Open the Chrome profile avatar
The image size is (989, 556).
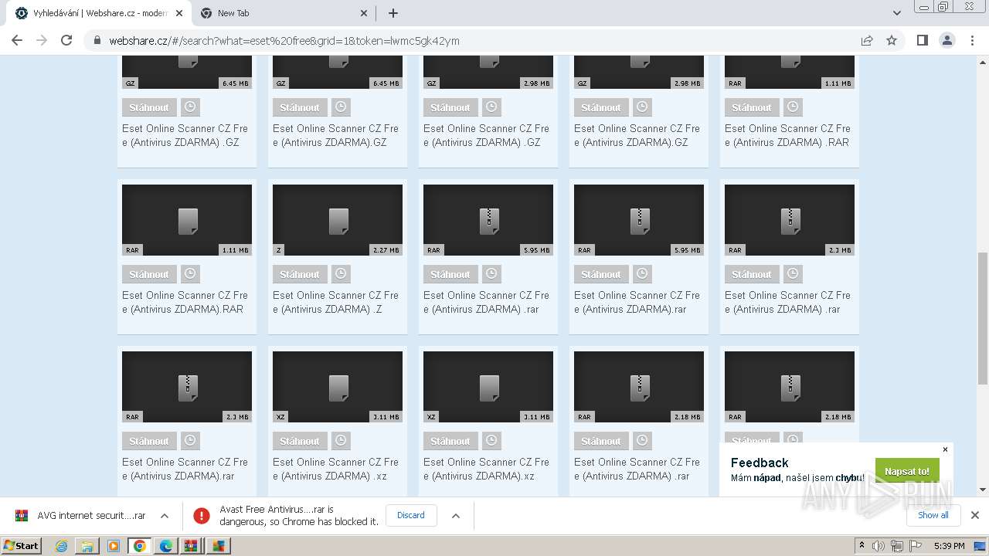[x=947, y=40]
